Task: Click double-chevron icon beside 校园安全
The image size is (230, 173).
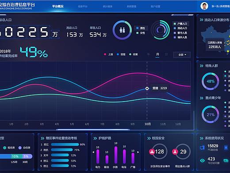Action: (149, 138)
